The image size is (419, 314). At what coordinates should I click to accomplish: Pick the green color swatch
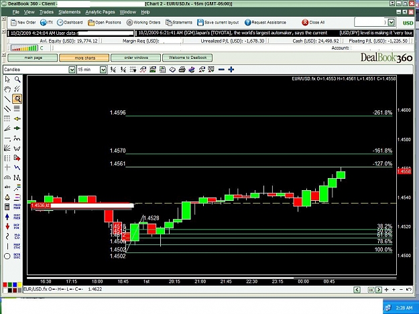coord(9,285)
